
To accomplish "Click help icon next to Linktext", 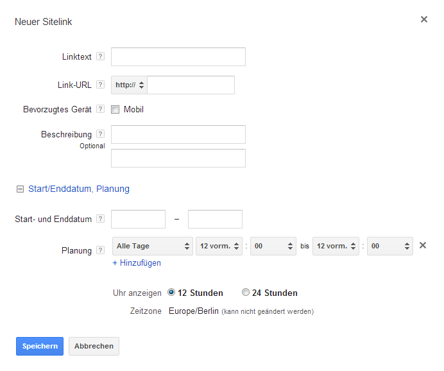I will [100, 56].
